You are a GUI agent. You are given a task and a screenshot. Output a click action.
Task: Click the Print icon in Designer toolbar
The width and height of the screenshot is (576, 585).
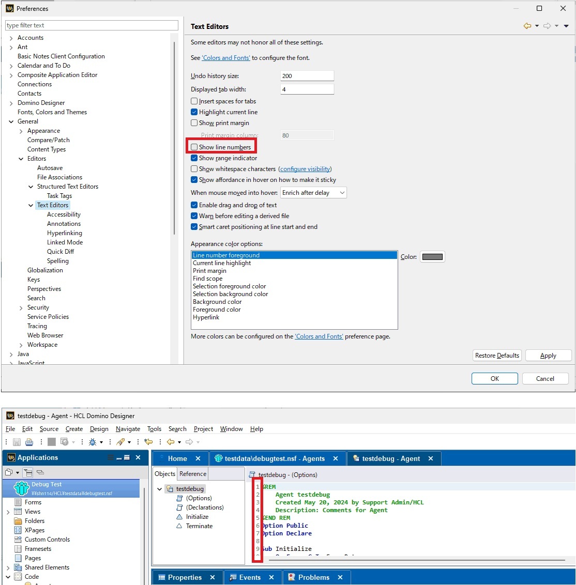(29, 442)
